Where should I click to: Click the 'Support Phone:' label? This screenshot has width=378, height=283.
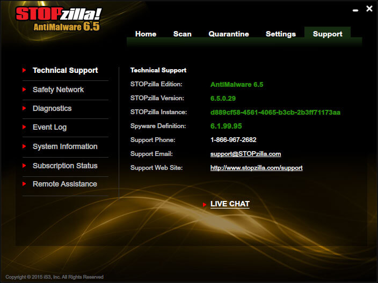tap(153, 140)
